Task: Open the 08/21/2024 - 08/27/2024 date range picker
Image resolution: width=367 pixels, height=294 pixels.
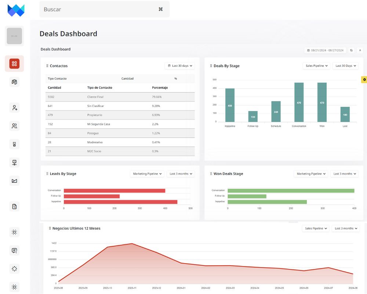Action: (x=325, y=50)
